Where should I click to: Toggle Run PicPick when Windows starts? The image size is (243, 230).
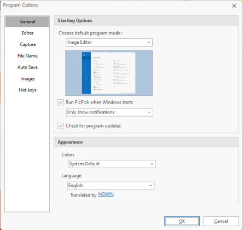pyautogui.click(x=61, y=102)
